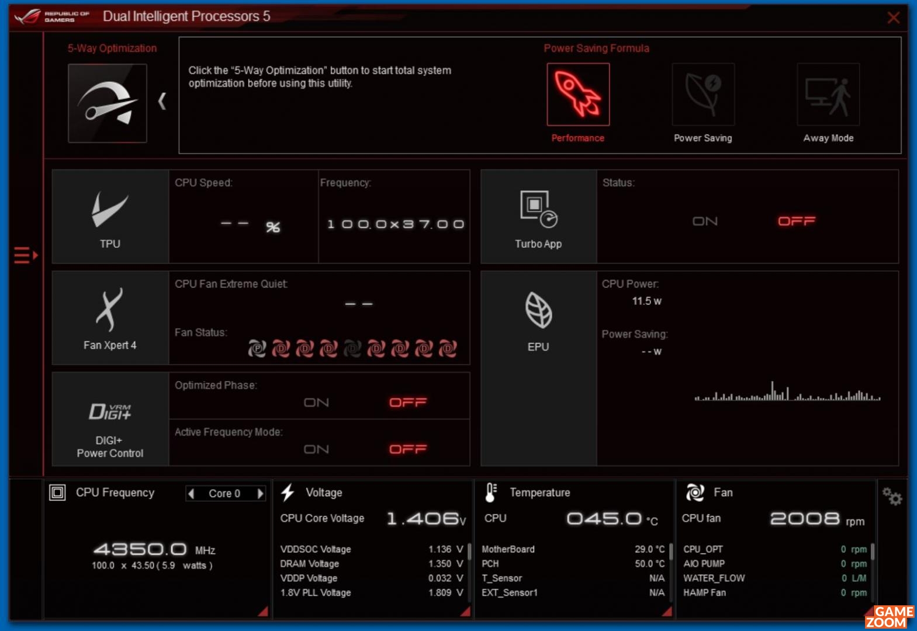
Task: Close the Dual Intelligent Processors 5 window
Action: 894,18
